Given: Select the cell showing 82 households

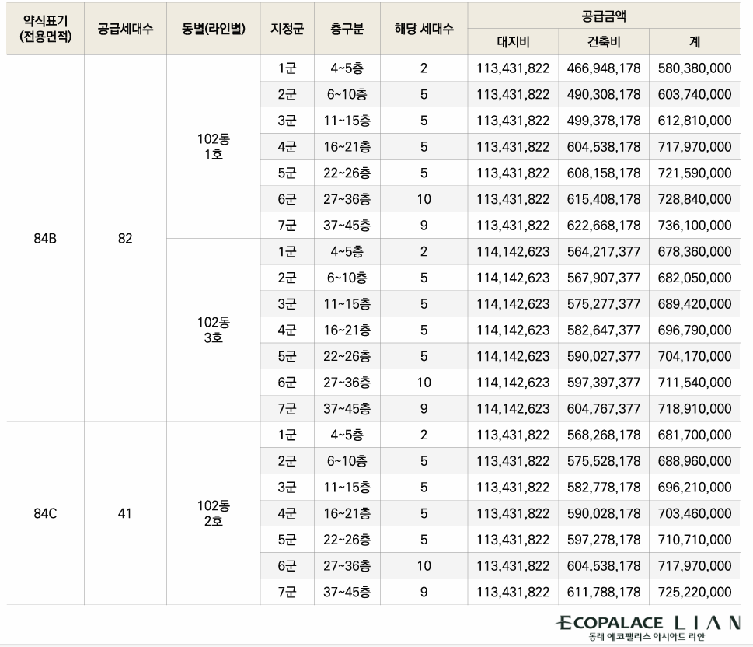Looking at the screenshot, I should (124, 238).
